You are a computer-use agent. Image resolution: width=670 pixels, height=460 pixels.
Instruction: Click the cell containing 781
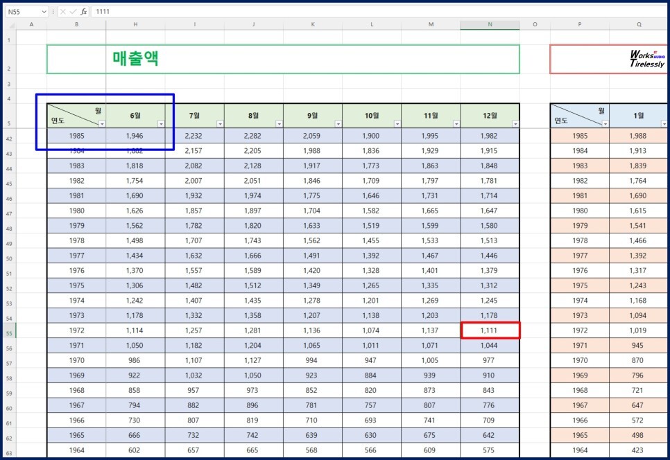(312, 405)
